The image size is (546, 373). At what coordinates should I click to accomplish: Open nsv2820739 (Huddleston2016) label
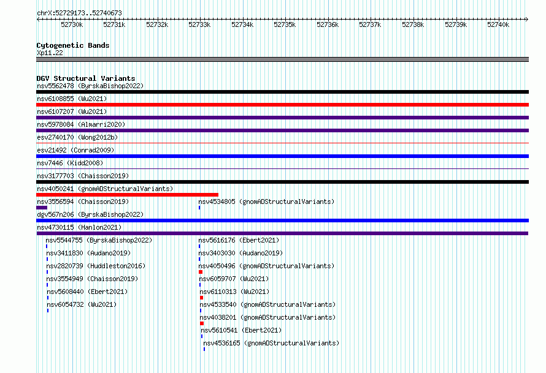96,266
